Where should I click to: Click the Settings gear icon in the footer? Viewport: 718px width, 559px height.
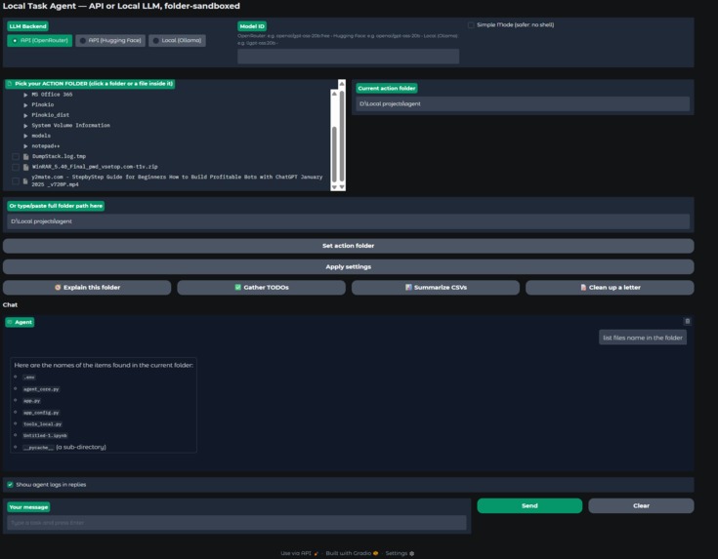pyautogui.click(x=411, y=553)
